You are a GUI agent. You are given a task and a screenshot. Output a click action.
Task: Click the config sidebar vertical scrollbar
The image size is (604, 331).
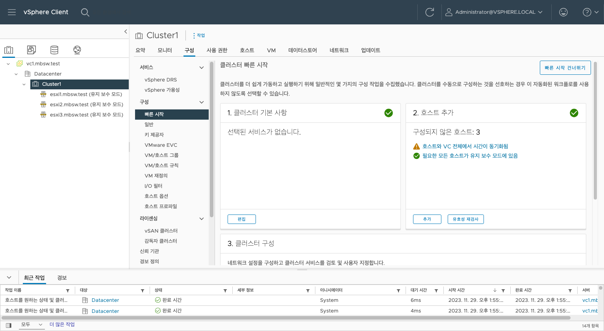tap(212, 140)
